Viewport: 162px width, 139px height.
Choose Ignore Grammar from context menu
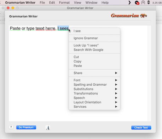(x=94, y=38)
